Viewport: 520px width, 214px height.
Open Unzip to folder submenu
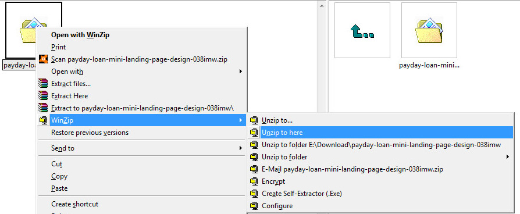click(380, 157)
